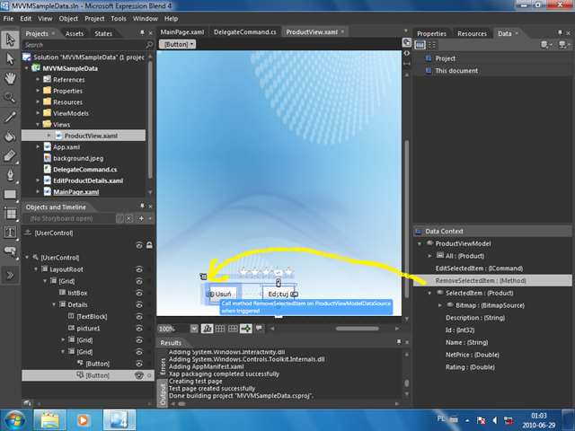This screenshot has width=575, height=431.
Task: Open the Tools menu
Action: (x=119, y=18)
